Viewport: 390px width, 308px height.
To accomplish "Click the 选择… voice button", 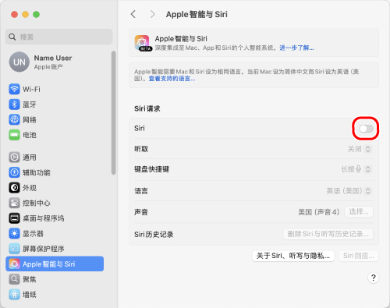I will pyautogui.click(x=359, y=212).
